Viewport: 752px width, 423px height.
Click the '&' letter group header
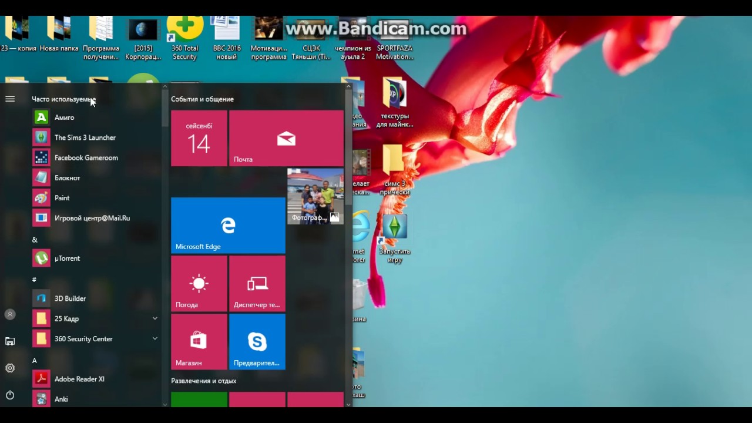tap(35, 240)
